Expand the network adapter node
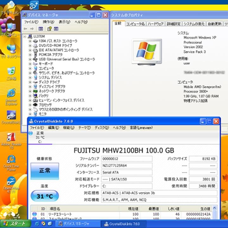228x228 pixels. [30, 91]
